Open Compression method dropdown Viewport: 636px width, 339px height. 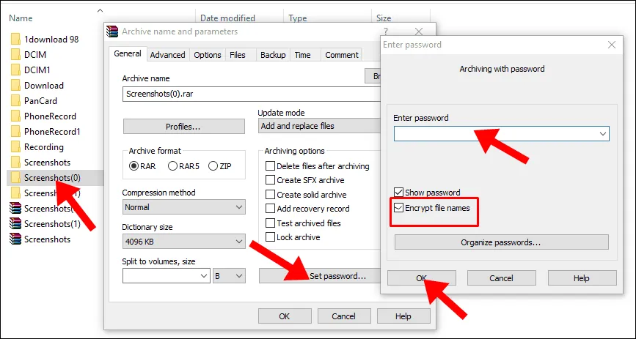click(x=183, y=207)
